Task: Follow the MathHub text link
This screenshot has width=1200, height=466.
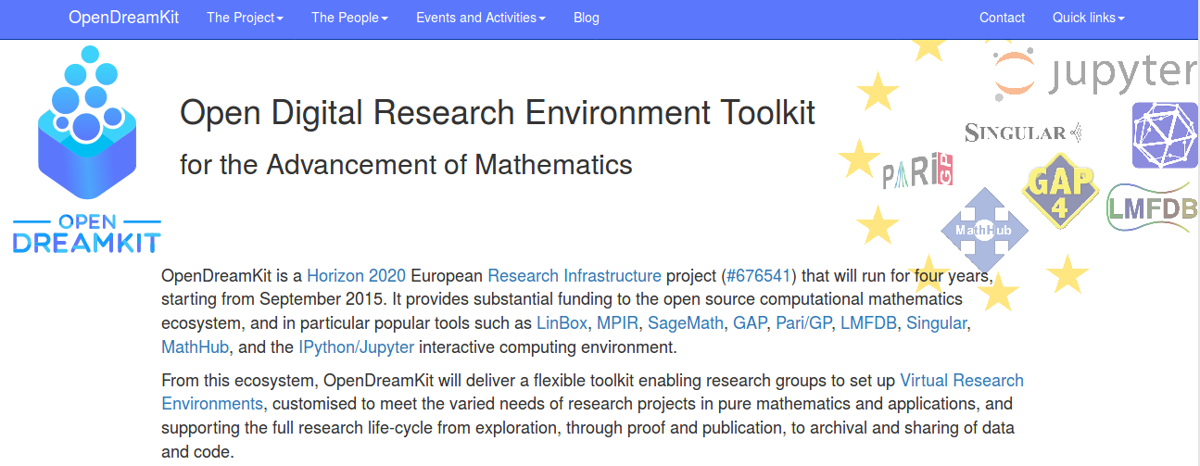Action: (194, 348)
